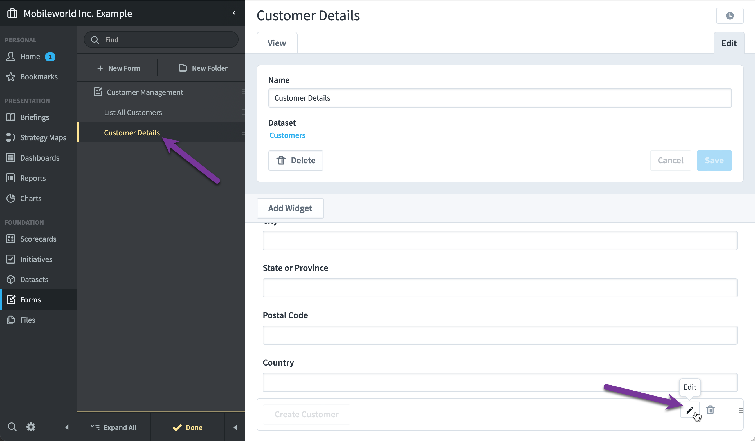
Task: Click in the Find search field
Action: tap(161, 40)
